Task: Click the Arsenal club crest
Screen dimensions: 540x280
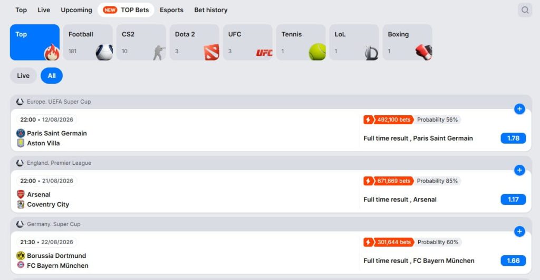Action: (x=21, y=194)
